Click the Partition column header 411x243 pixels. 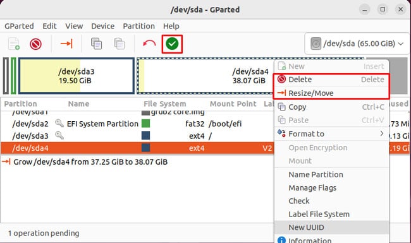point(20,104)
